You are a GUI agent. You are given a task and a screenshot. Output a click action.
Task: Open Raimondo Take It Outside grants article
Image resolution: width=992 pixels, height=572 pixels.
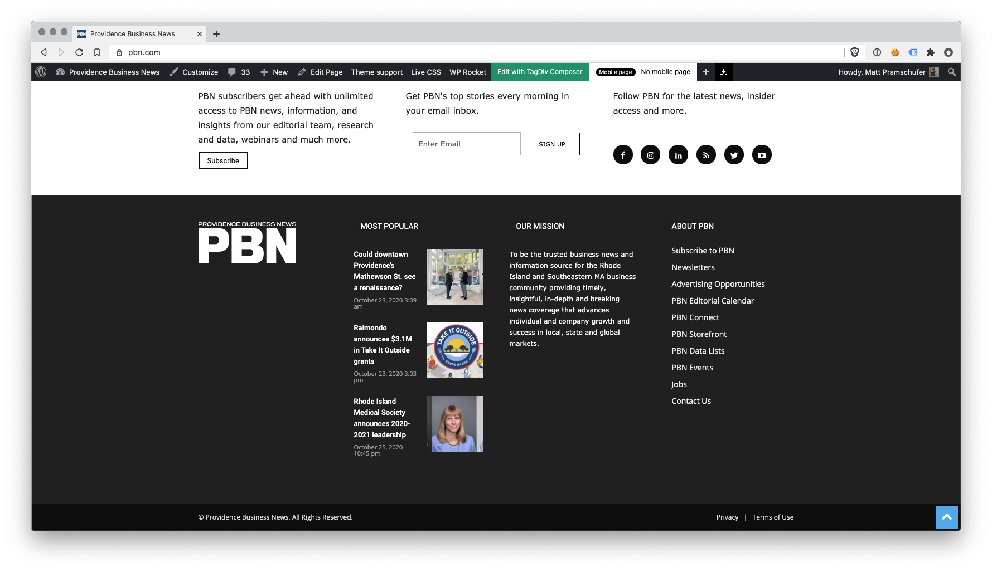(383, 345)
